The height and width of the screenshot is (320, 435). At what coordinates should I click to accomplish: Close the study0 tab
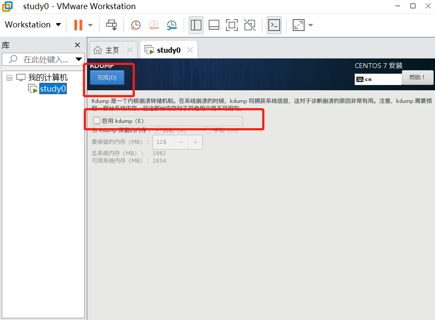click(x=190, y=50)
